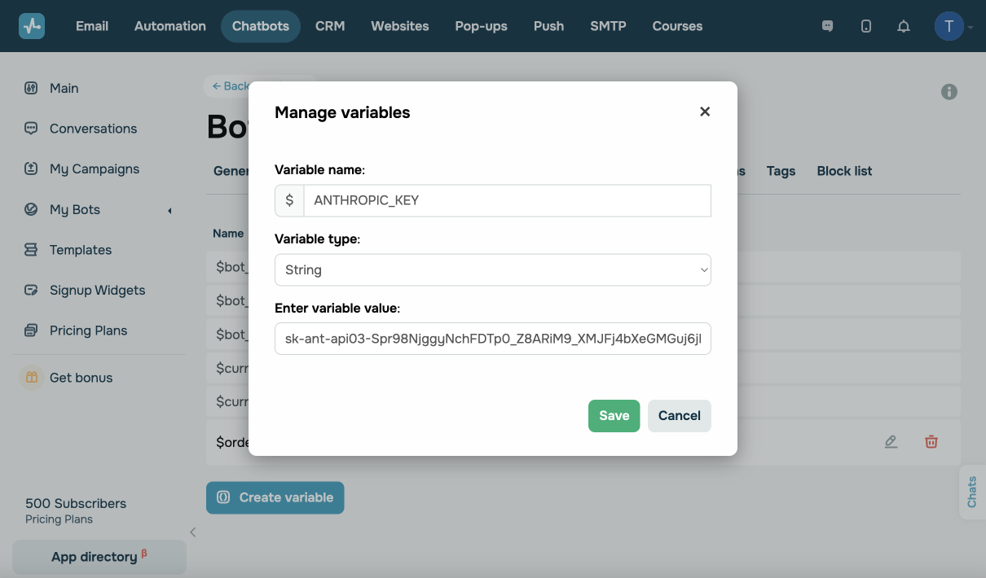Cancel the variable dialog
This screenshot has width=986, height=578.
[x=680, y=416]
